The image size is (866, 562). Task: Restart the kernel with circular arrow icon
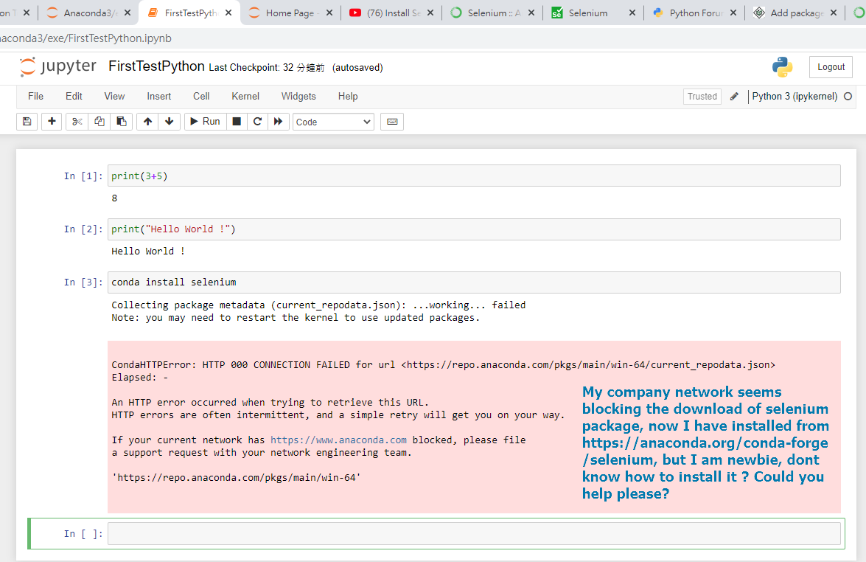[257, 122]
